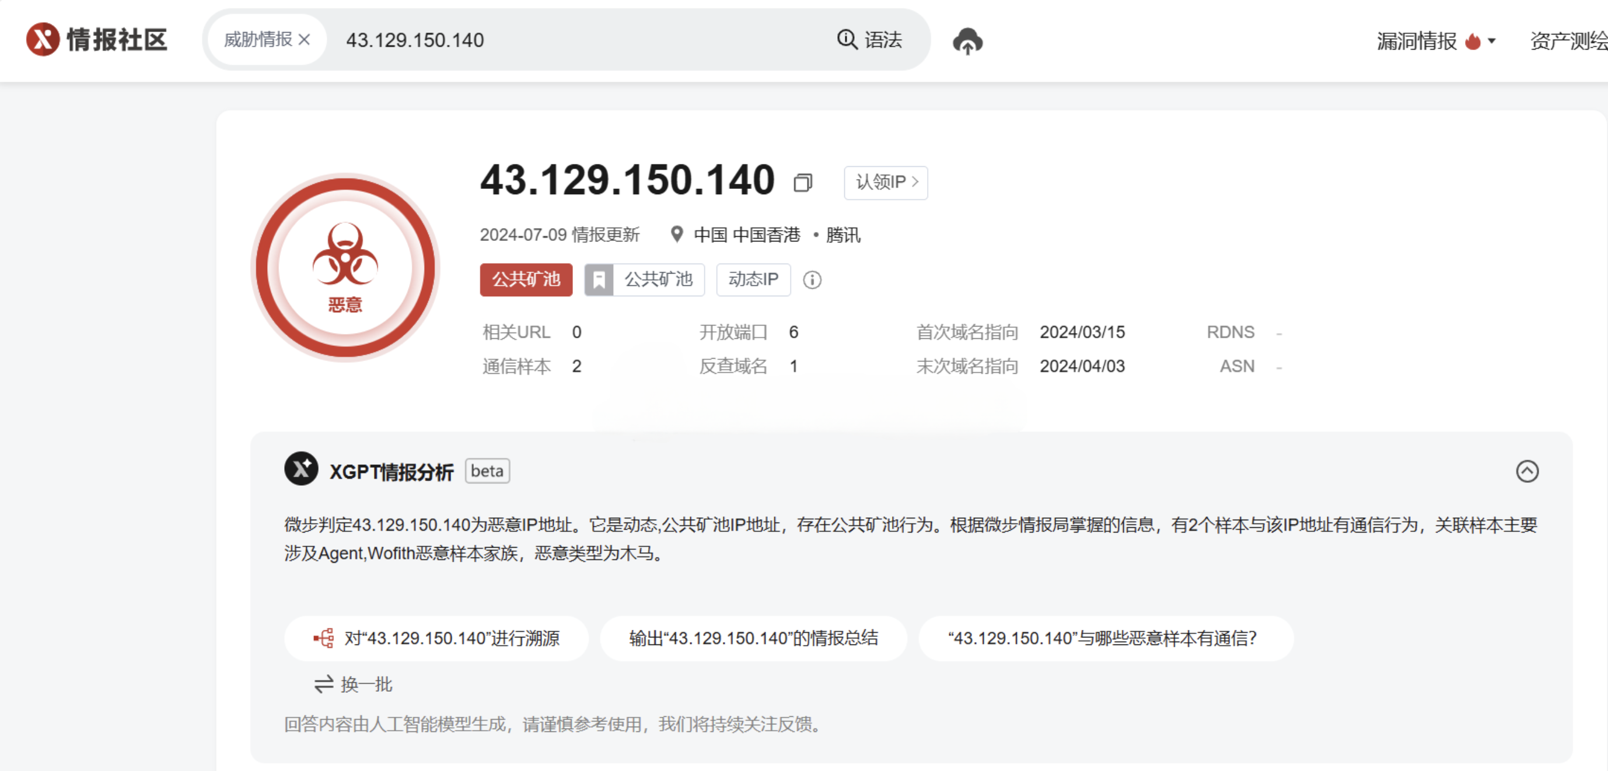Click the 情报社区 logo icon
Viewport: 1608px width, 771px height.
(x=43, y=40)
